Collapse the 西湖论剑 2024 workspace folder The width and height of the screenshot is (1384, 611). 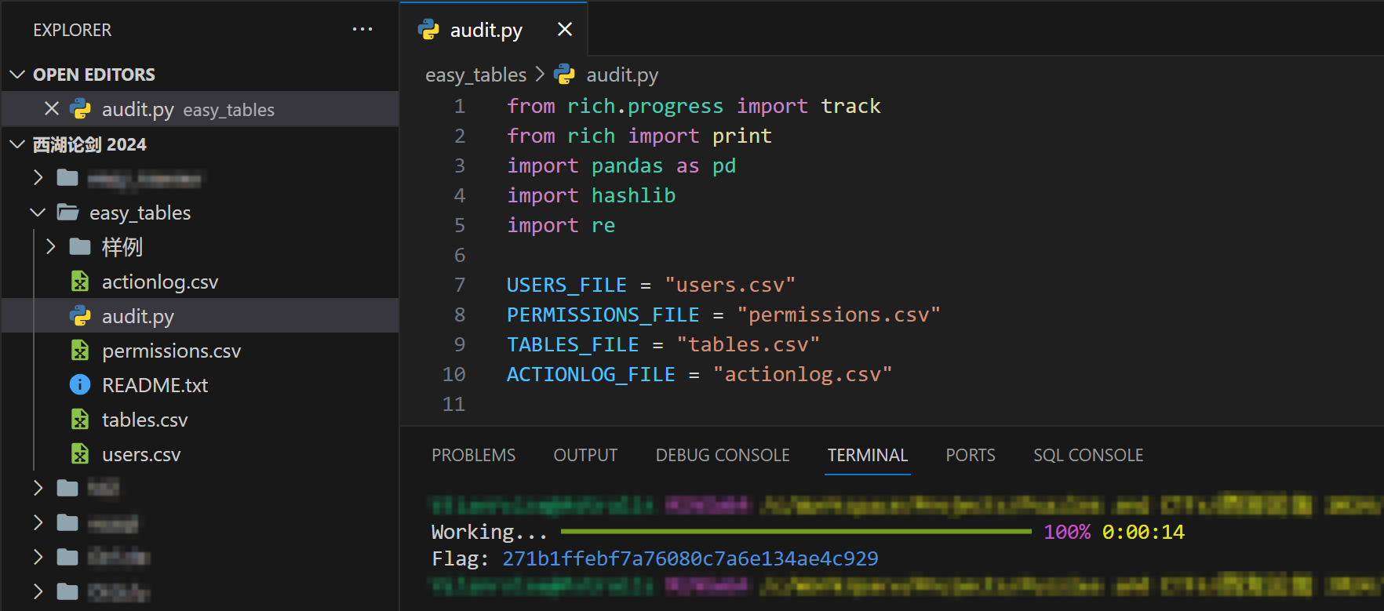(17, 144)
